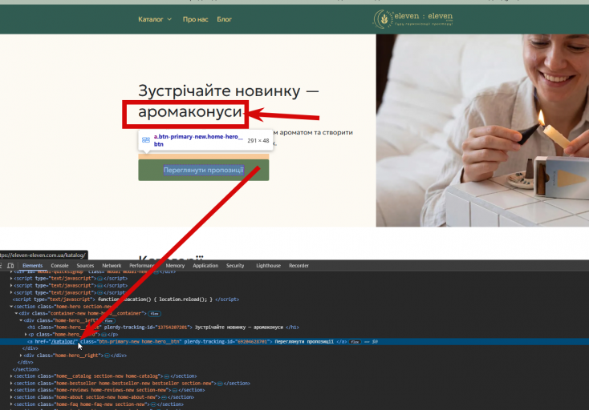Expand the section home-about node
Screen dimensions: 589x410
11,397
